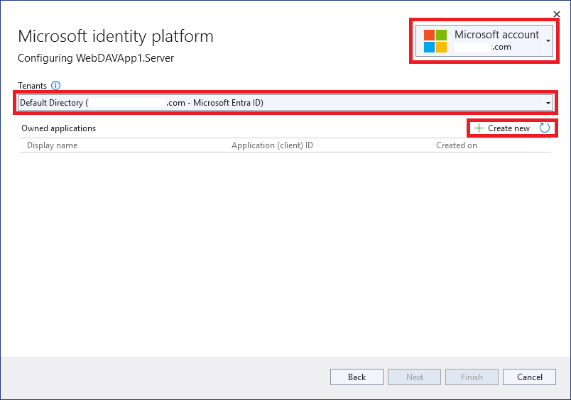The height and width of the screenshot is (400, 571).
Task: Click Create new application
Action: click(503, 128)
